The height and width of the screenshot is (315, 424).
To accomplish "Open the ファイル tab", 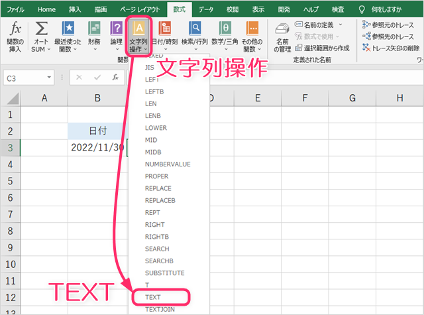I will click(x=15, y=9).
